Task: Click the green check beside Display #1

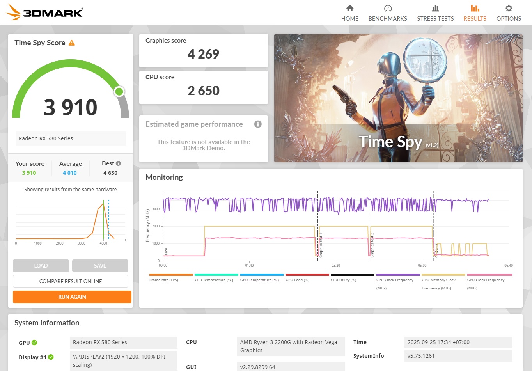Action: [x=51, y=357]
